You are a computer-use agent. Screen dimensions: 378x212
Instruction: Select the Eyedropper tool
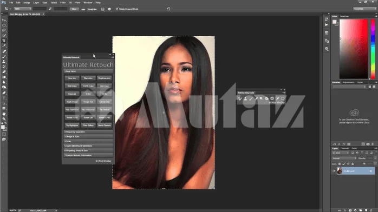(x=4, y=46)
